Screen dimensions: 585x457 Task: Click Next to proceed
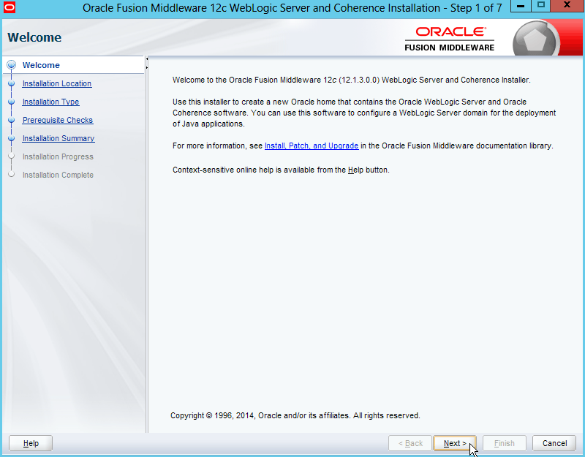[454, 443]
